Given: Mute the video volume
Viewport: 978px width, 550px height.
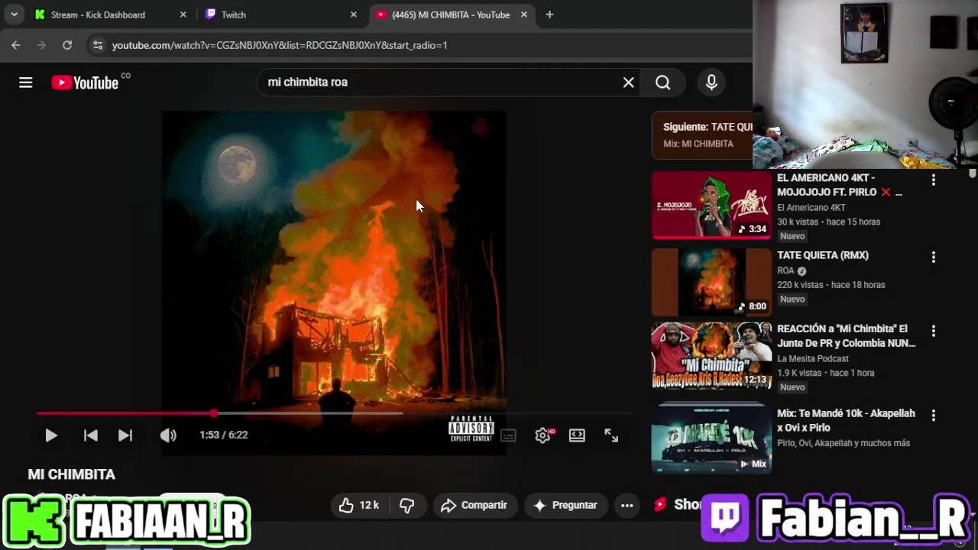Looking at the screenshot, I should 168,435.
